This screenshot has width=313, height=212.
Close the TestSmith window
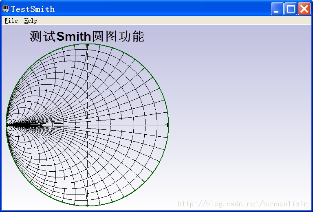(x=304, y=9)
